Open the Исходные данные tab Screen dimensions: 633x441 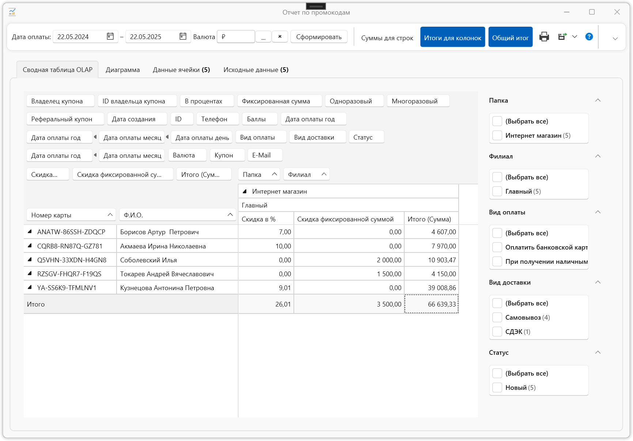click(256, 70)
